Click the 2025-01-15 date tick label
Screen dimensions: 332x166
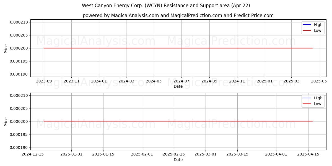(x=103, y=155)
